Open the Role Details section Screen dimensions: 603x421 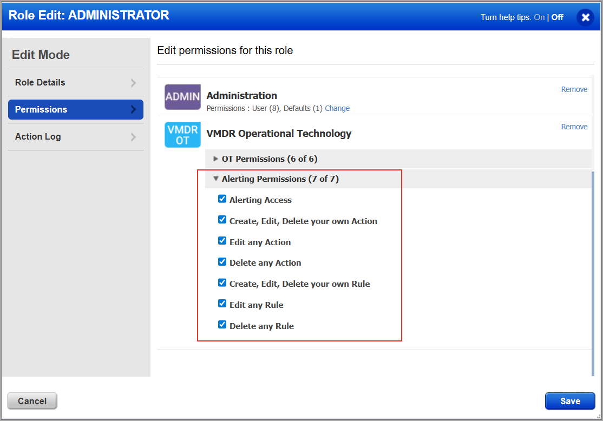[x=40, y=83]
